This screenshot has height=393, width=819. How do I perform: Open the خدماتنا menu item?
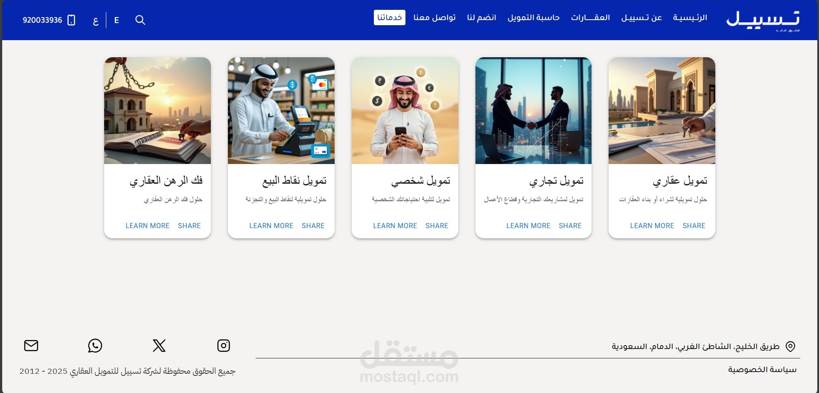click(x=390, y=18)
